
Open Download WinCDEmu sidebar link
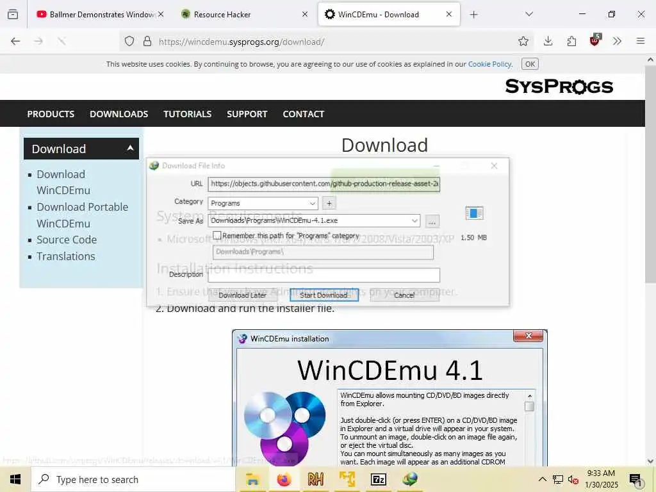pos(63,182)
